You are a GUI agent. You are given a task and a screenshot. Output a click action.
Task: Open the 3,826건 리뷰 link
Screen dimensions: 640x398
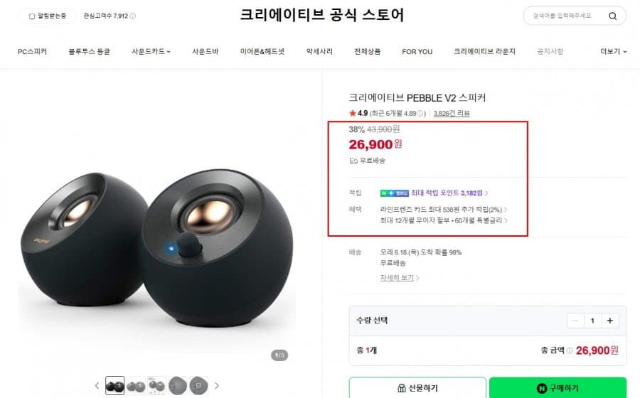452,114
